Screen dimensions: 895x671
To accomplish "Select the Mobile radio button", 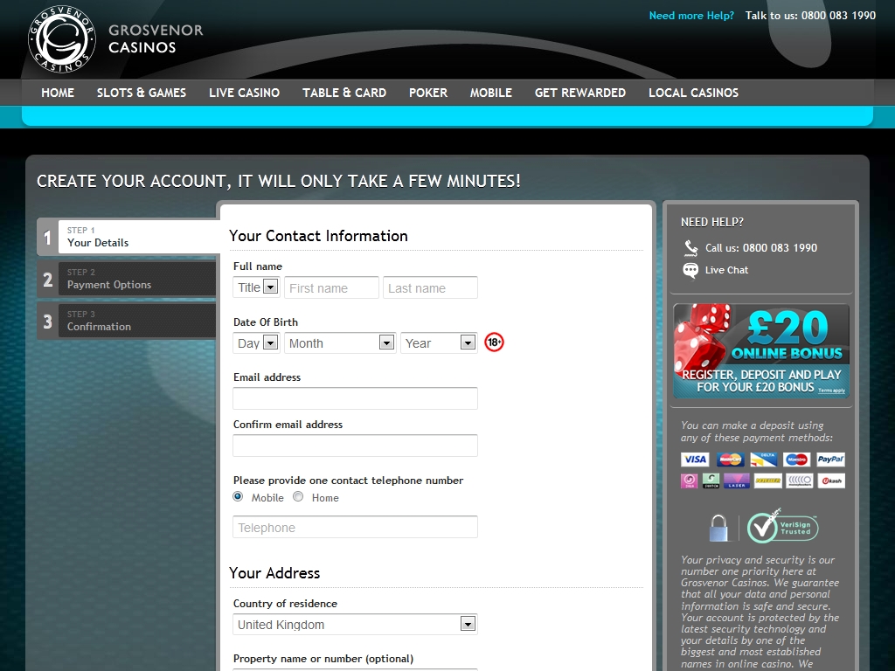I will point(239,496).
